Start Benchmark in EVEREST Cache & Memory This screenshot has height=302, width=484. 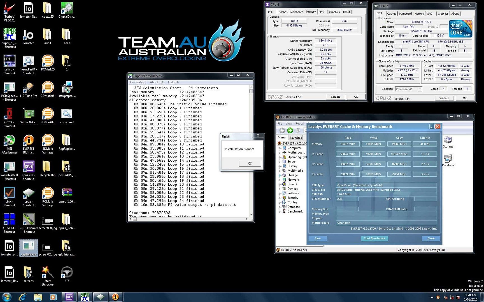pos(374,239)
